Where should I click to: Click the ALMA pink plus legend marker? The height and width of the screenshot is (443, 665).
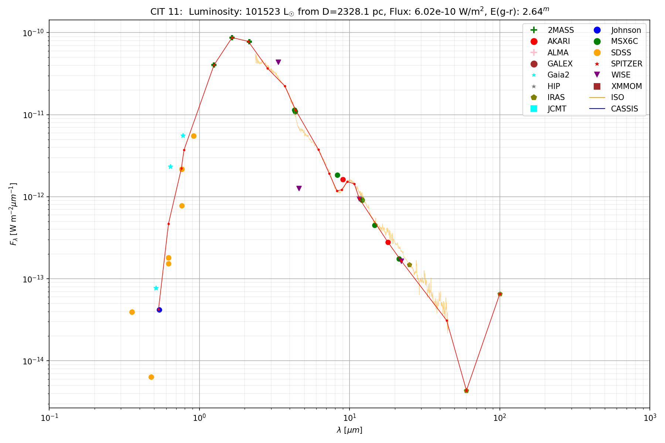click(533, 53)
